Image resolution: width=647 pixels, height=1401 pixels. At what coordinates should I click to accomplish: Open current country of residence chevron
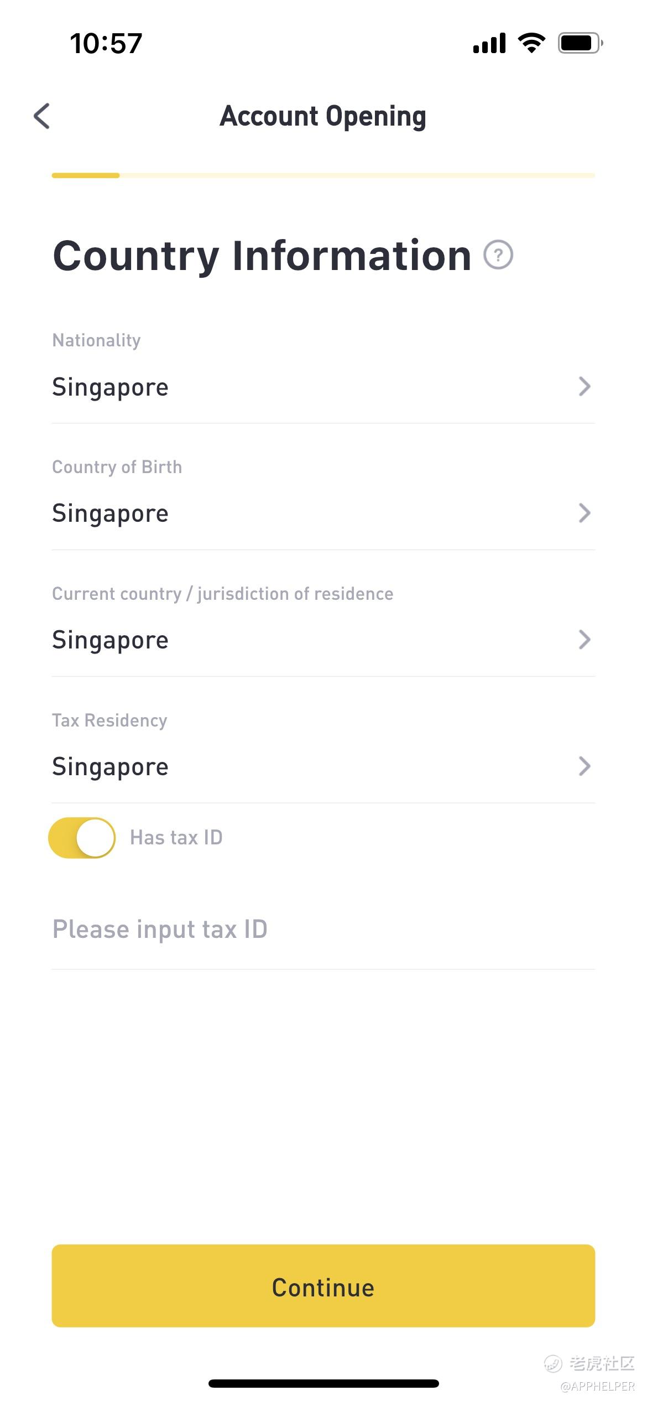click(584, 640)
